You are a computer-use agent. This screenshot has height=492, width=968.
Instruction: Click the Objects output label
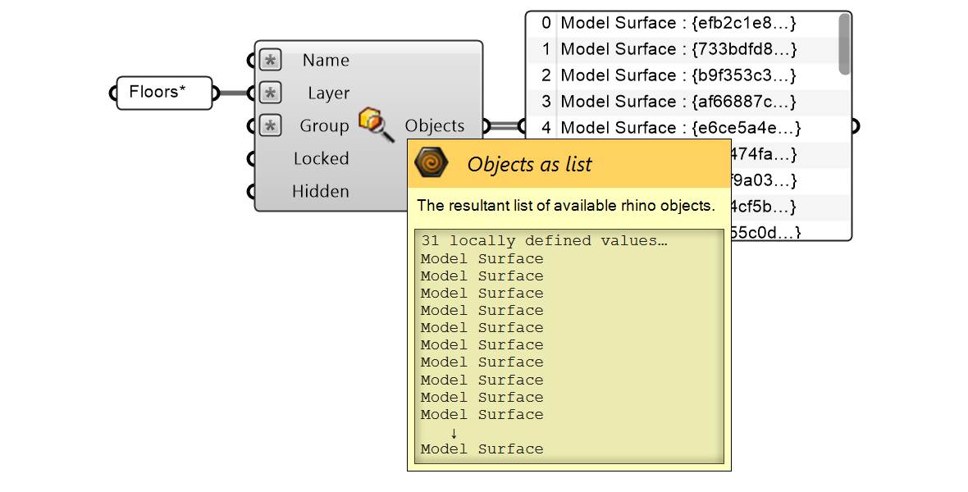434,126
